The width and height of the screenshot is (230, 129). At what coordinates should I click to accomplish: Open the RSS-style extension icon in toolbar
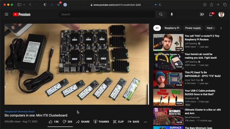(52, 5)
